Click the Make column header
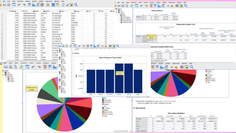This screenshot has width=236, height=133. [36, 11]
